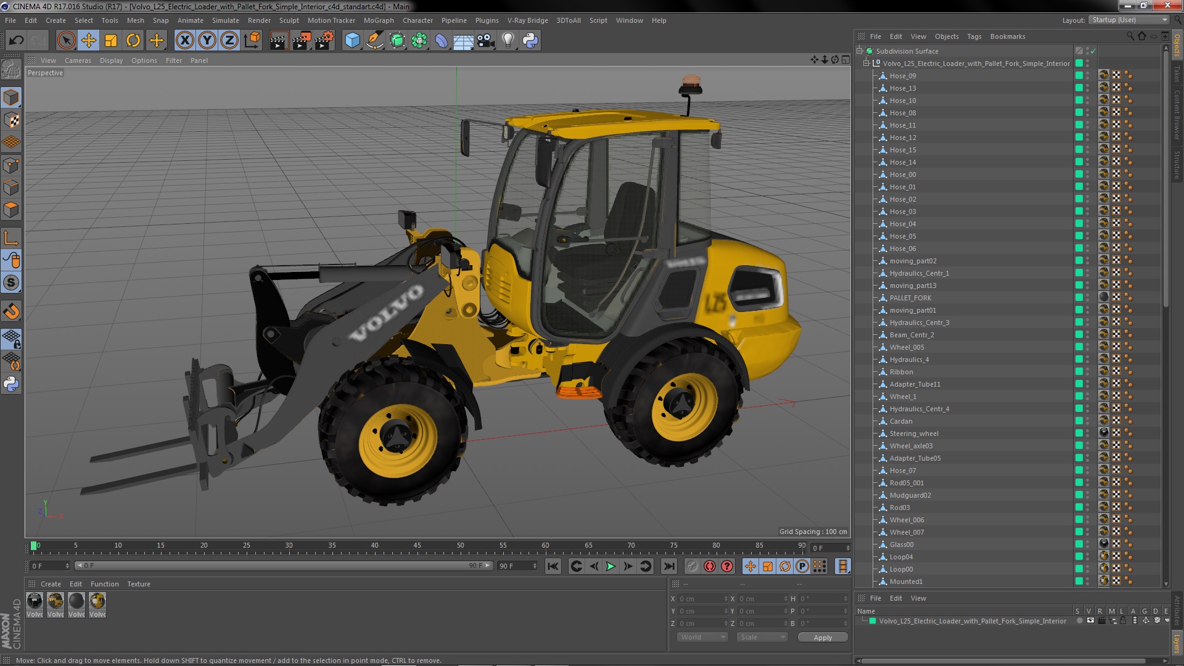Collapse Volvo_L25 null object hierarchy

tap(866, 64)
